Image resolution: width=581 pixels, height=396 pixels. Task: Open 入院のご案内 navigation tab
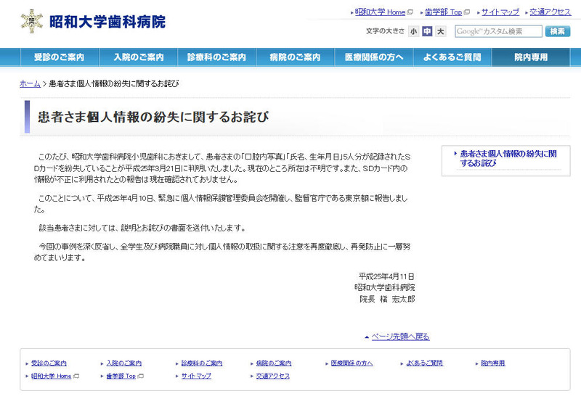pos(138,57)
